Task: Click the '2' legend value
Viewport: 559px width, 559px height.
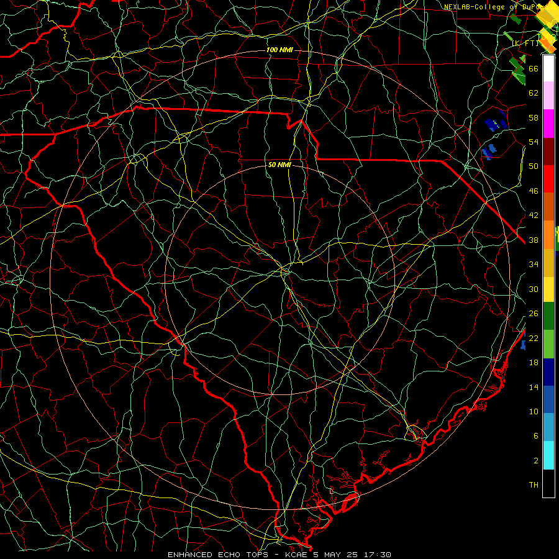Action: (x=536, y=460)
